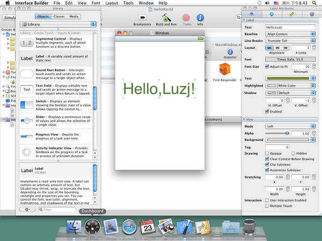The height and width of the screenshot is (241, 322).
Task: Select the Progress View library icon
Action: pos(27,136)
